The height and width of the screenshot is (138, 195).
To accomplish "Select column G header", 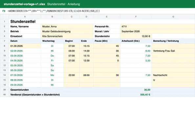I will [173, 16].
